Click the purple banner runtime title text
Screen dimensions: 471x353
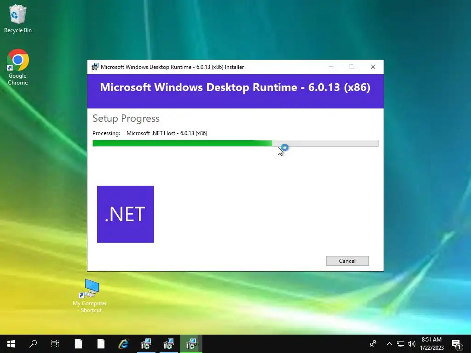[235, 87]
